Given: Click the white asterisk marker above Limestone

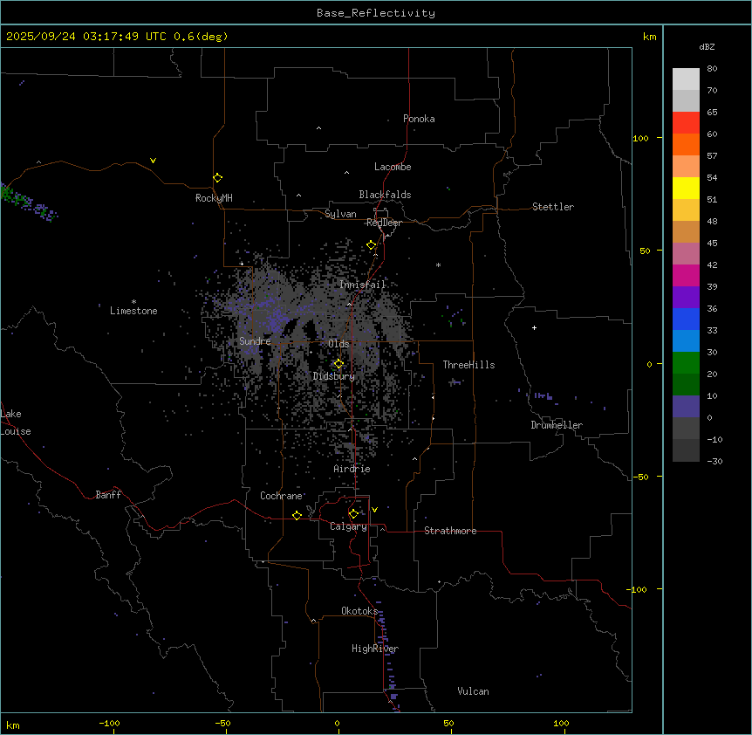Looking at the screenshot, I should point(133,301).
